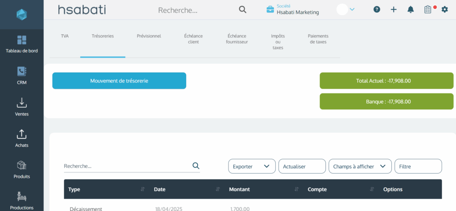The image size is (456, 211).
Task: Switch to the TVA tab
Action: [65, 36]
